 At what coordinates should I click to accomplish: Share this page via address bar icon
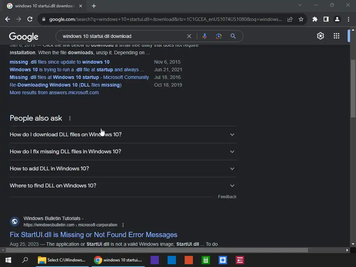(290, 19)
